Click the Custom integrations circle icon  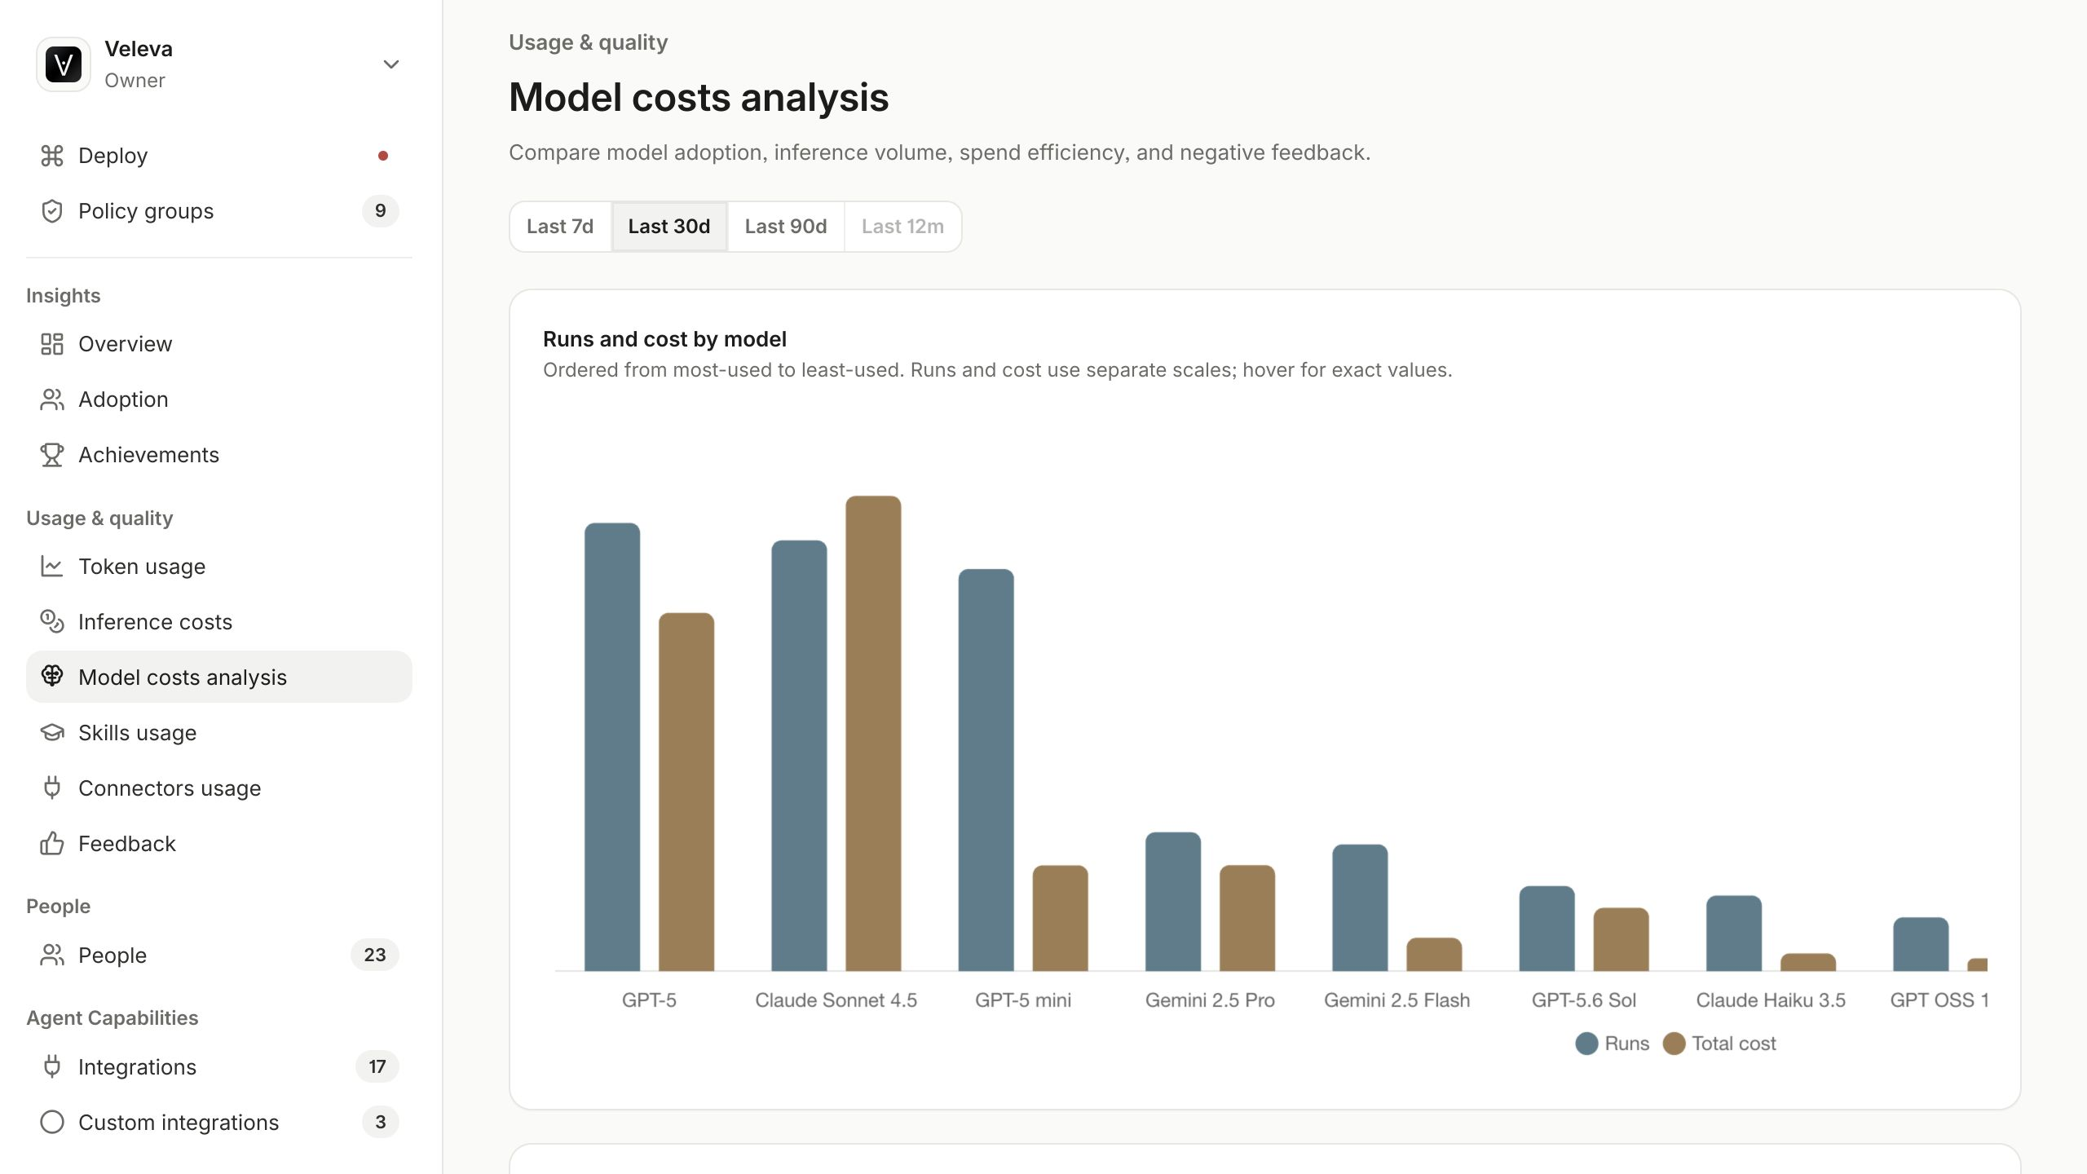coord(52,1123)
